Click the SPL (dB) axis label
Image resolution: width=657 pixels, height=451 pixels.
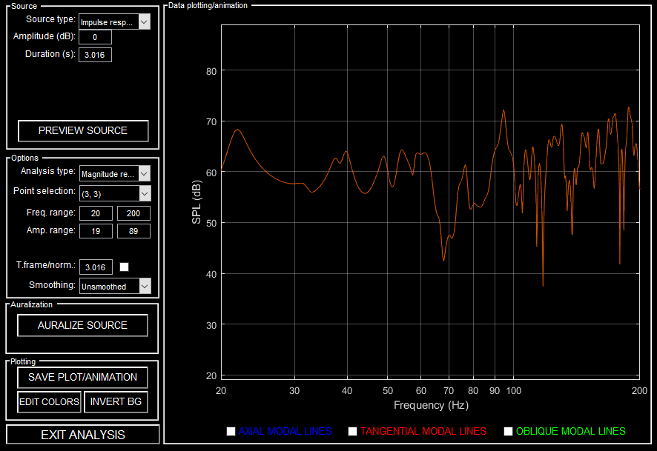click(197, 202)
